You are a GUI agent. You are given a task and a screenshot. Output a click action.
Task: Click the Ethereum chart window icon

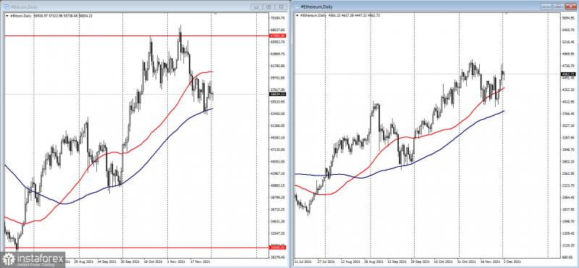[x=297, y=7]
